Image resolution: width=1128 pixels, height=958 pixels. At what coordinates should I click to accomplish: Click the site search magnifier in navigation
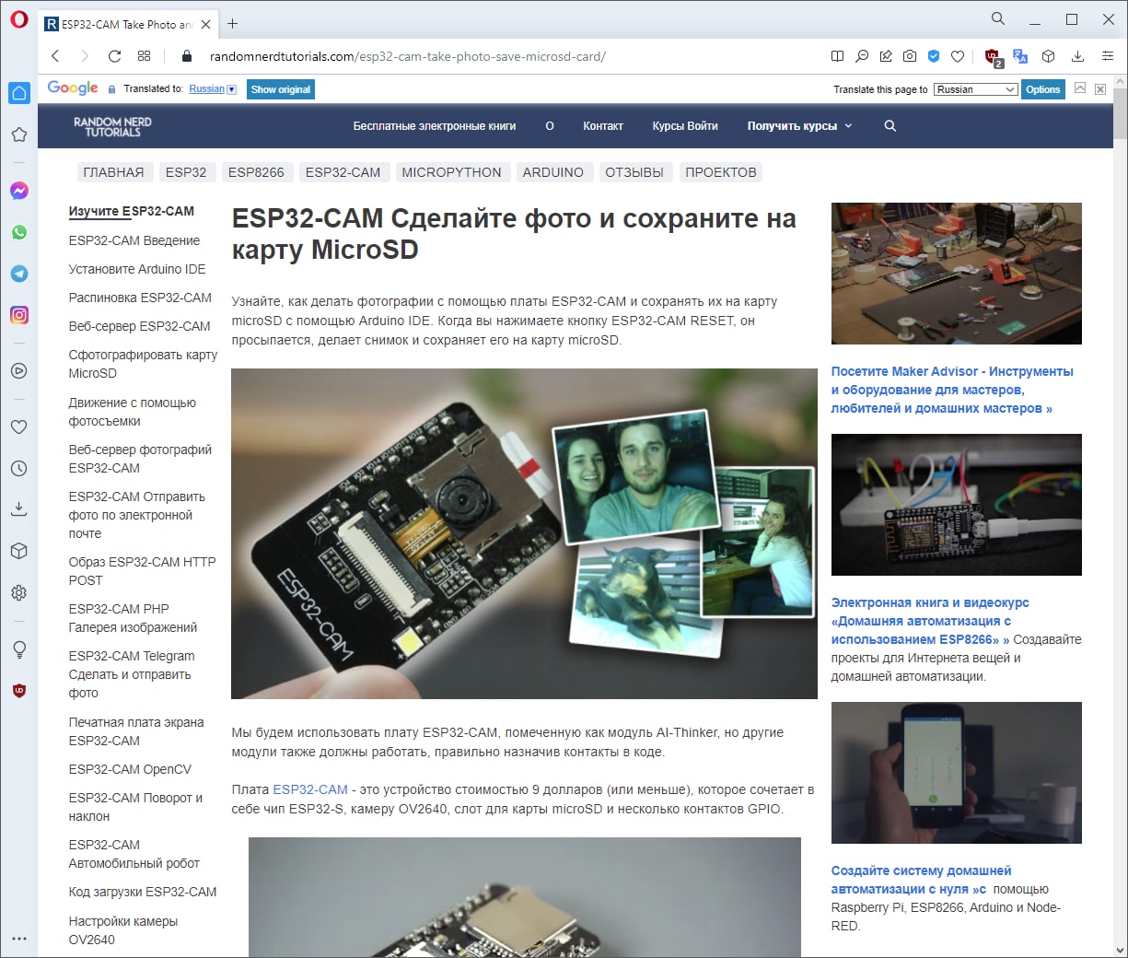click(890, 126)
